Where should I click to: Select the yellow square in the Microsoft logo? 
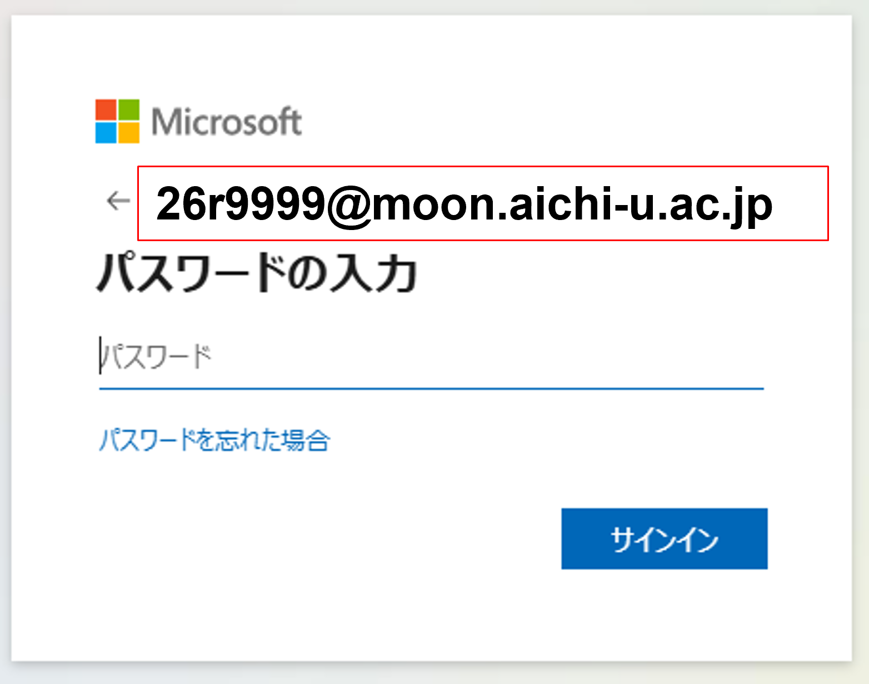(x=129, y=133)
